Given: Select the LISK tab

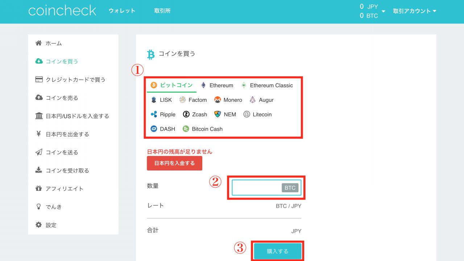Looking at the screenshot, I should tap(166, 100).
